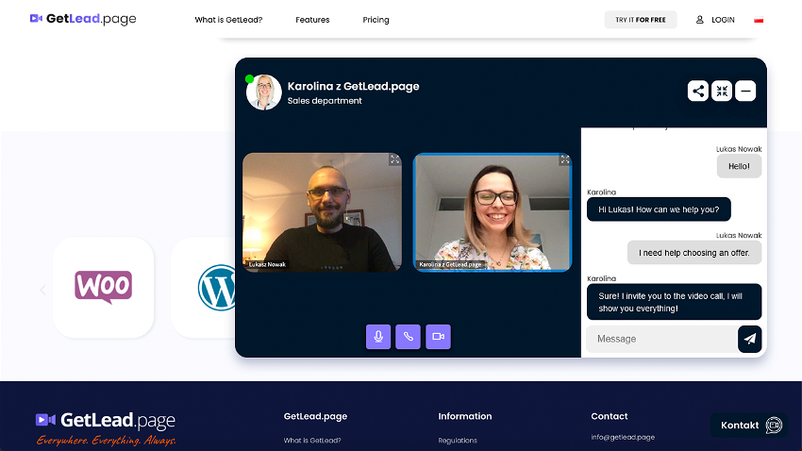Image resolution: width=802 pixels, height=451 pixels.
Task: Collapse the video chat window
Action: point(722,91)
